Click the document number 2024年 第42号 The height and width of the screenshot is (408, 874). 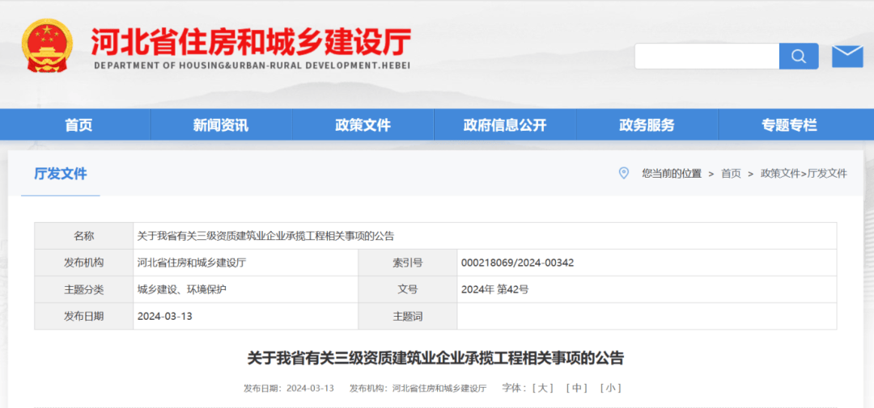pos(494,289)
